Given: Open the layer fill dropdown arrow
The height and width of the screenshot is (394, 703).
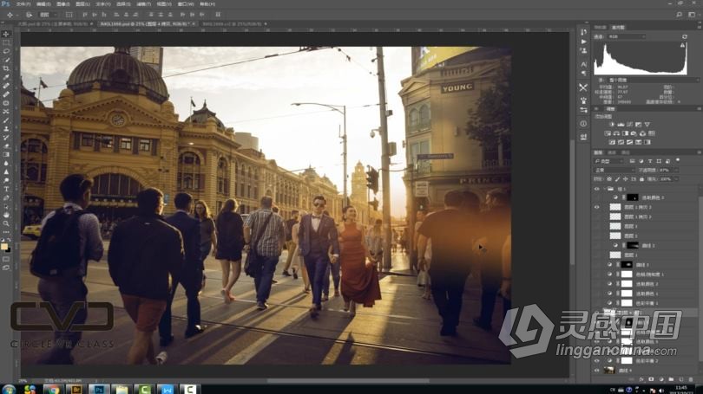Looking at the screenshot, I should pos(675,179).
